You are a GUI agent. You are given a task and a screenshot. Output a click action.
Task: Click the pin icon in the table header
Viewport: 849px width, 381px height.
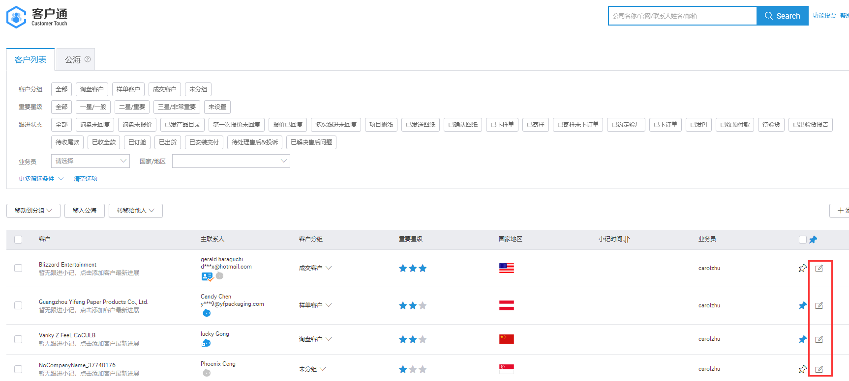[813, 240]
